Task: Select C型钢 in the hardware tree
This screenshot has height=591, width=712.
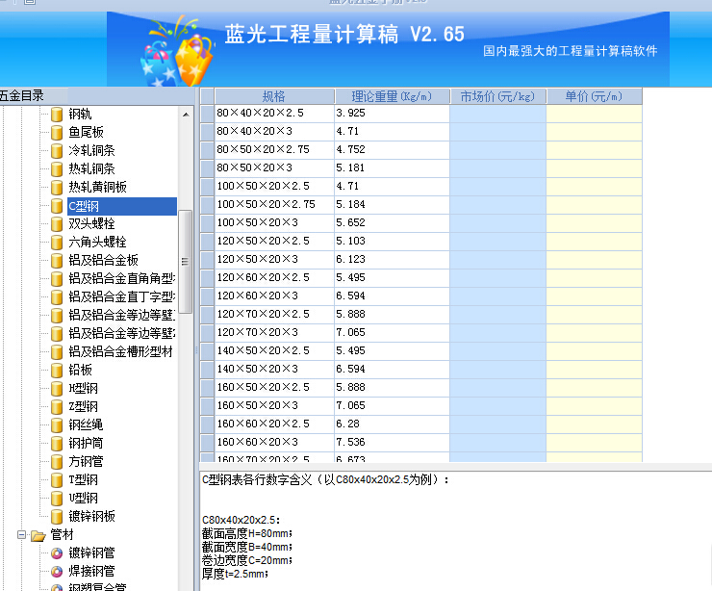Action: [x=121, y=206]
